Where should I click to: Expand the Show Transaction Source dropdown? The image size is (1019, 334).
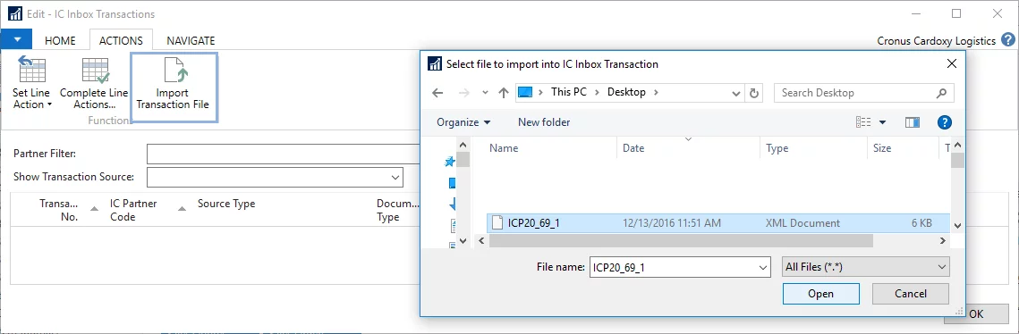click(275, 177)
